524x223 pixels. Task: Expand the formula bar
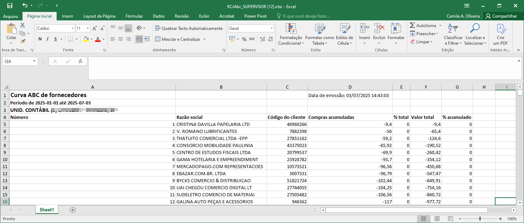(519, 60)
